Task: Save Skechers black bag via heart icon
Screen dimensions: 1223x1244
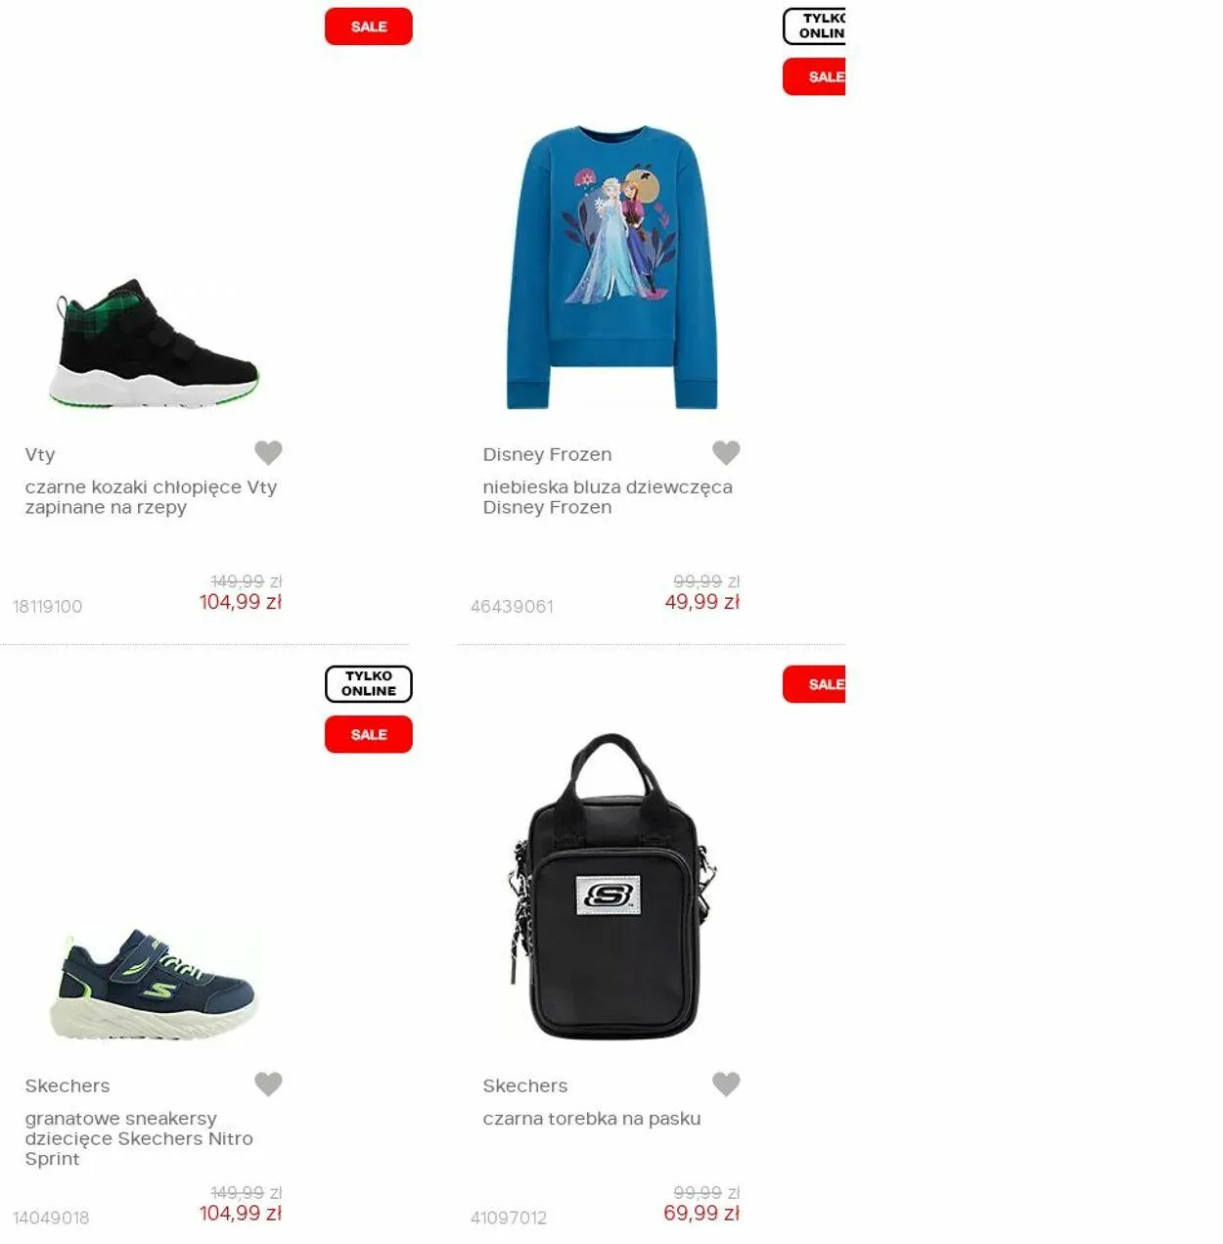Action: click(x=726, y=1083)
